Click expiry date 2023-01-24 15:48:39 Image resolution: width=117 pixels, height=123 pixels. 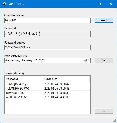[57, 93]
